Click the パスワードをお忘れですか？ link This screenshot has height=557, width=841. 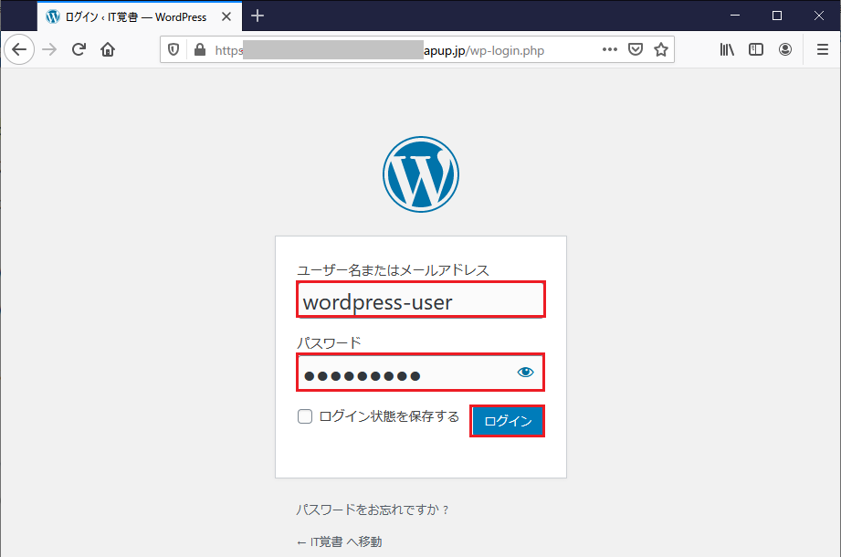373,510
